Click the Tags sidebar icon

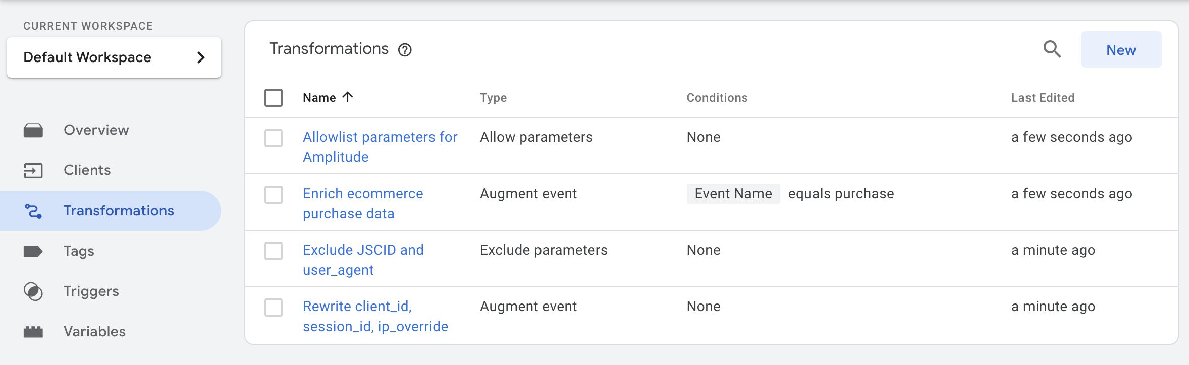(33, 251)
